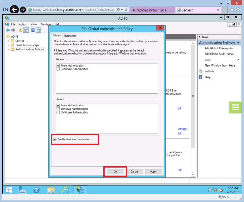This screenshot has width=244, height=202.
Task: Click the search magnifier in address bar
Action: 118,10
